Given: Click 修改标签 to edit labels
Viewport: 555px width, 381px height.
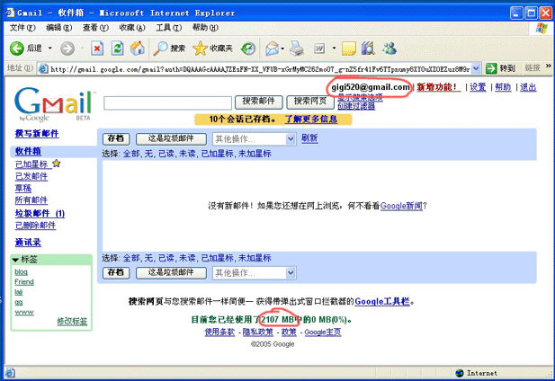Looking at the screenshot, I should 72,322.
